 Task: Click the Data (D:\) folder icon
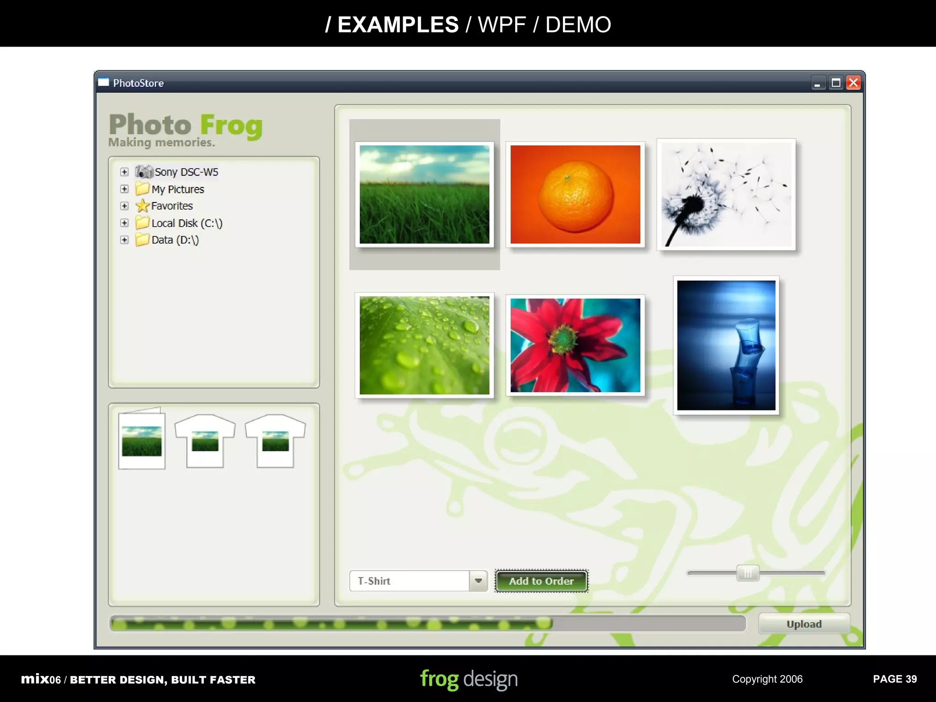pos(142,239)
